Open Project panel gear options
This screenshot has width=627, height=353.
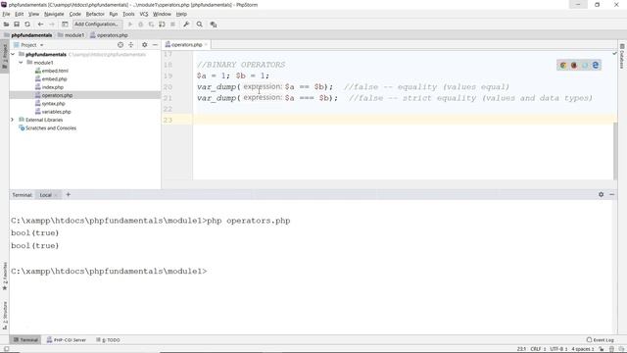coord(144,45)
